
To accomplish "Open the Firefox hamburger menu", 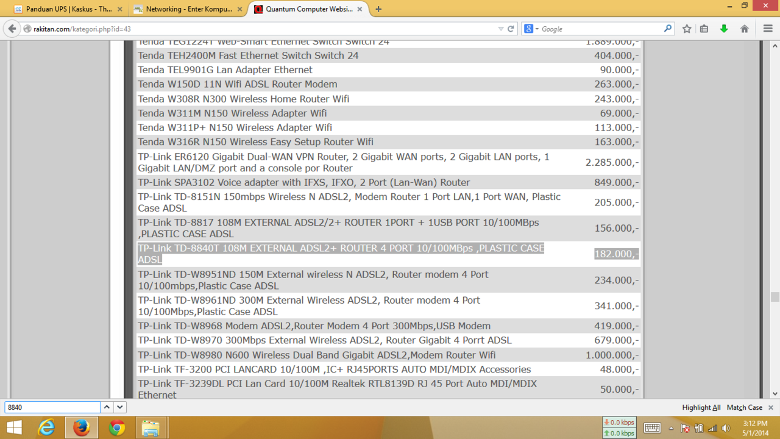I will pyautogui.click(x=768, y=29).
